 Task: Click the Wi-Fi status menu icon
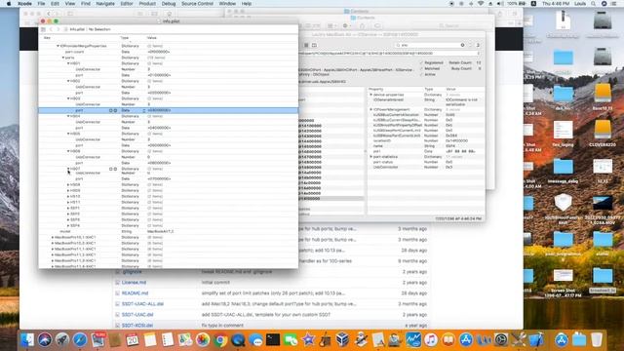coord(481,4)
